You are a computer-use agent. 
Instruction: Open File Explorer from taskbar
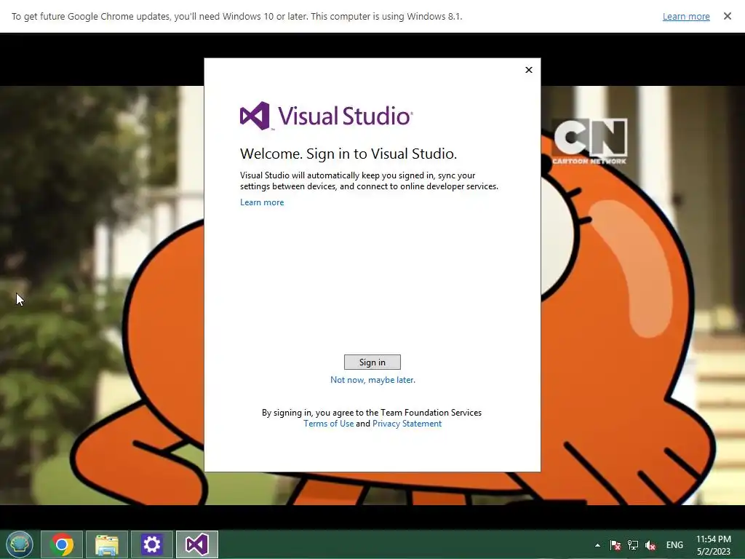click(x=107, y=544)
